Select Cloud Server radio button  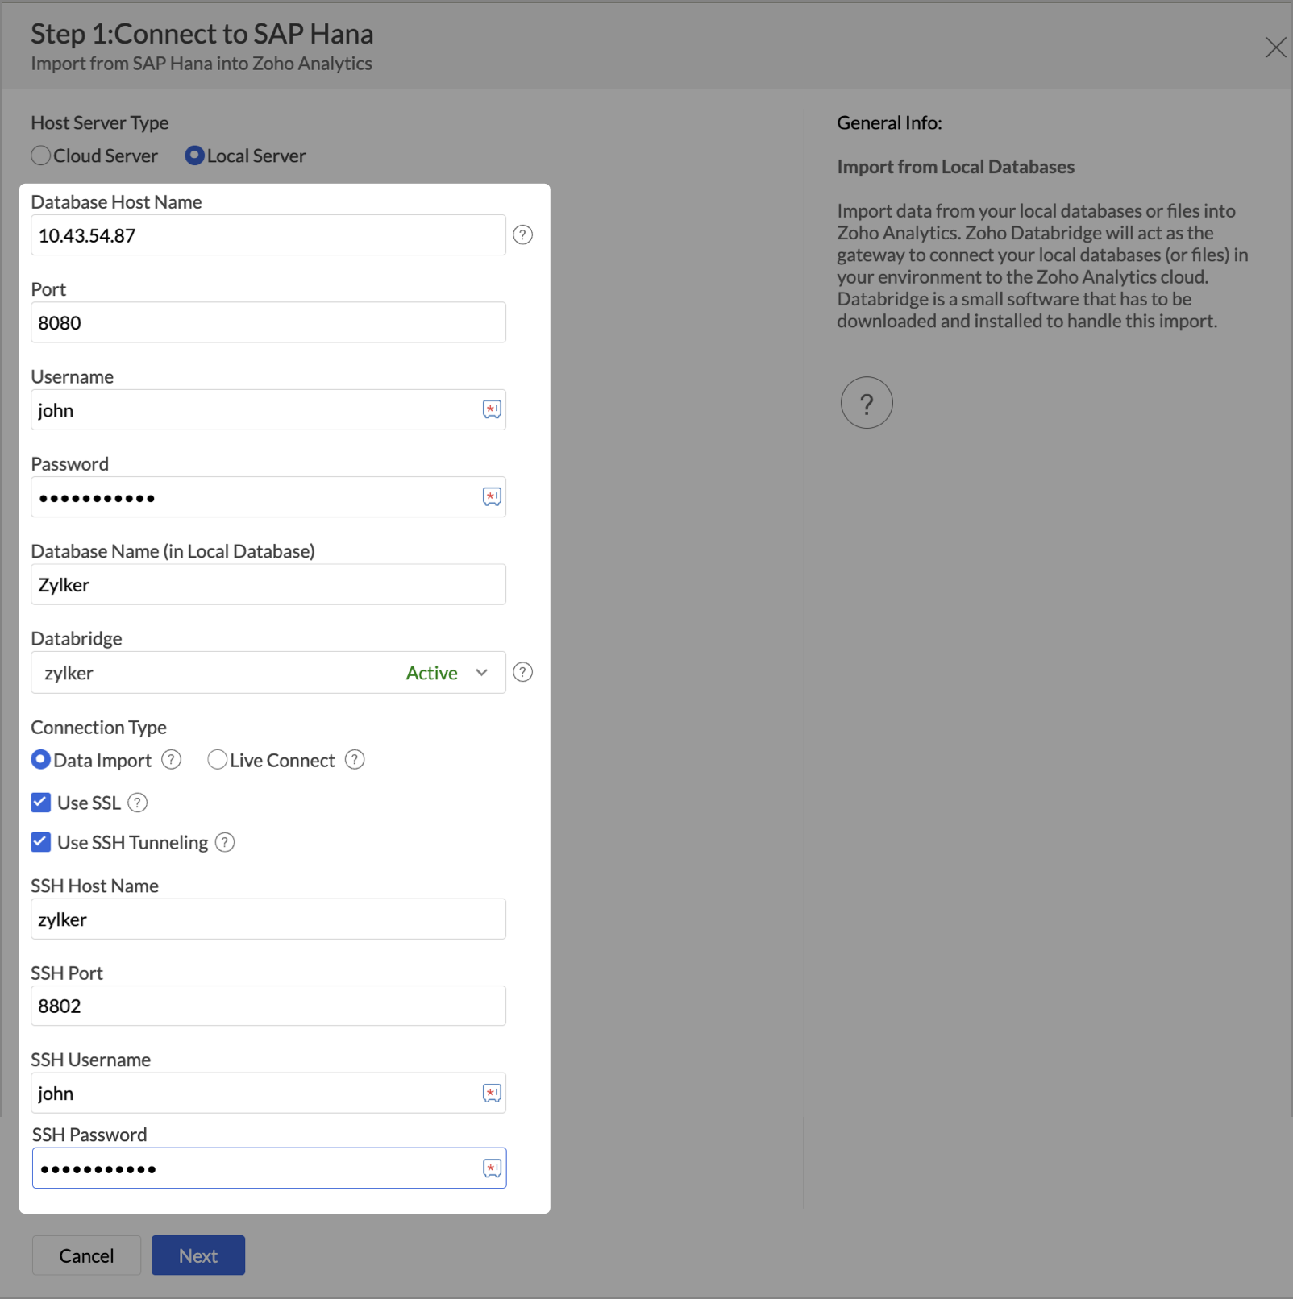coord(41,156)
